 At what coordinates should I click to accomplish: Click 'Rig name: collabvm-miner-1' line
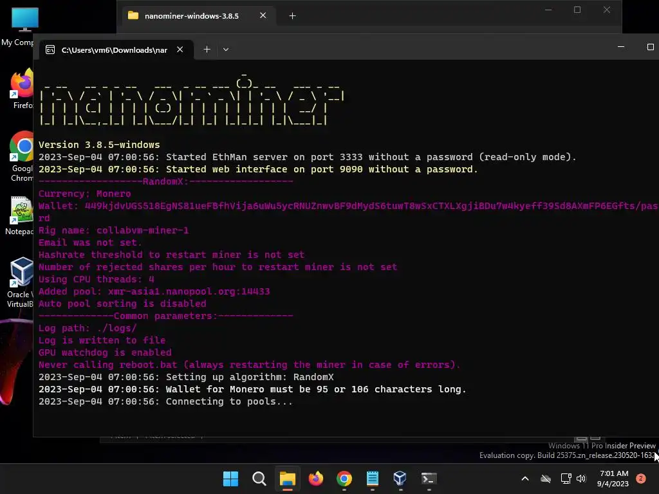[113, 231]
